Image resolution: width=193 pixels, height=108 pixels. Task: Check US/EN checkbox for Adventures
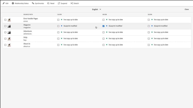click(149, 32)
